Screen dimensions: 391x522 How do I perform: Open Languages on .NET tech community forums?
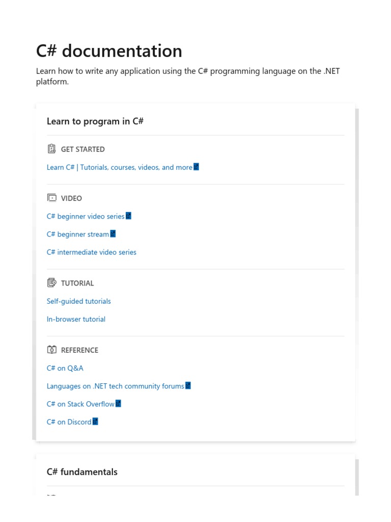click(116, 386)
